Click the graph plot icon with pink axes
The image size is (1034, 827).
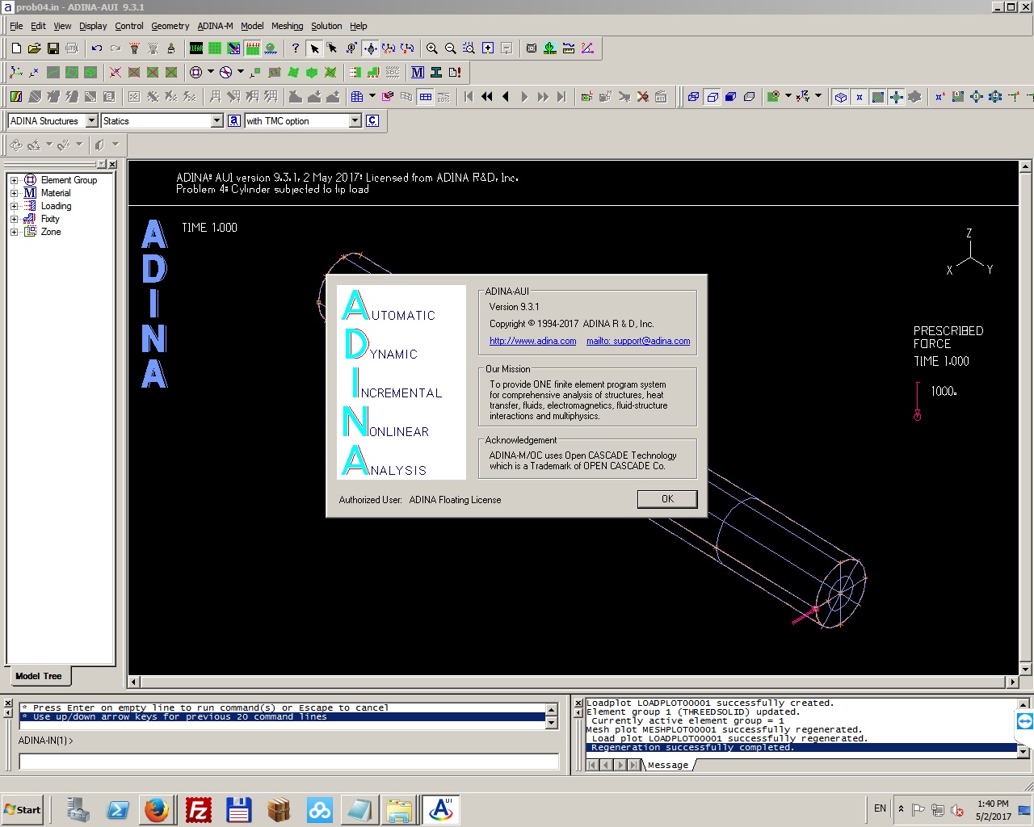[587, 48]
